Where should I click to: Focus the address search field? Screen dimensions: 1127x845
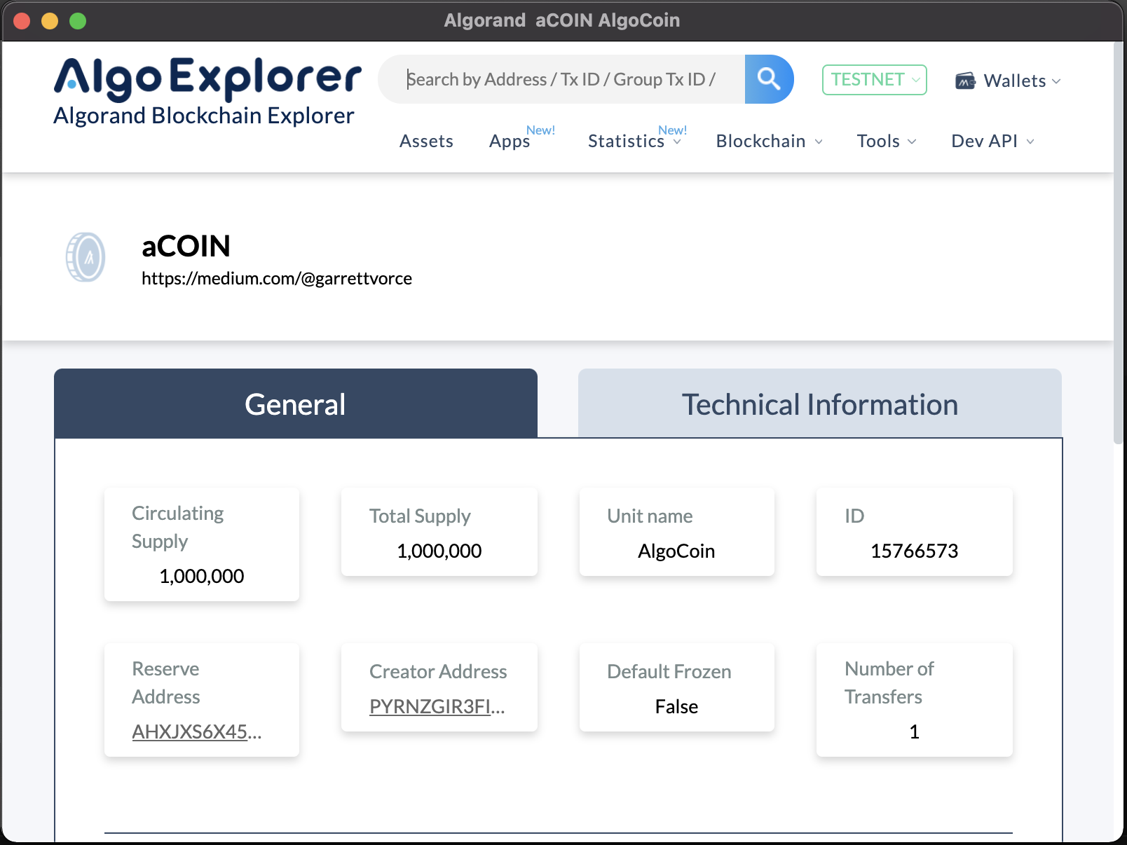561,79
